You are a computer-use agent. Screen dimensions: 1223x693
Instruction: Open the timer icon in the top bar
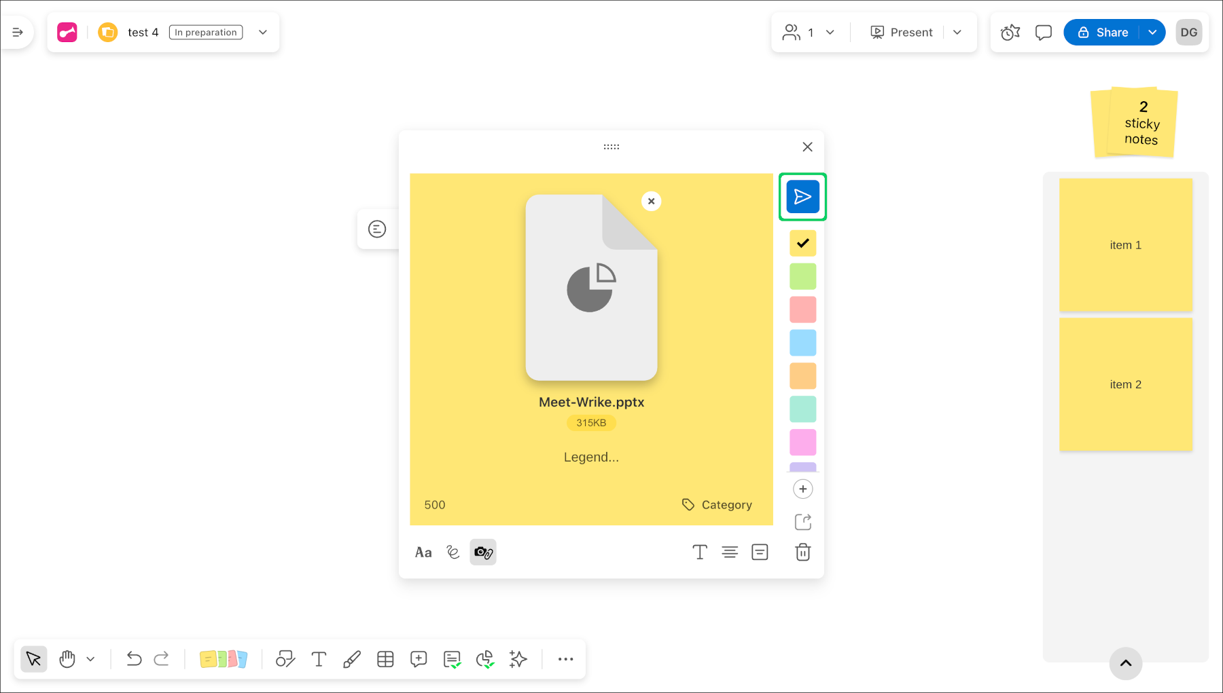click(1010, 32)
